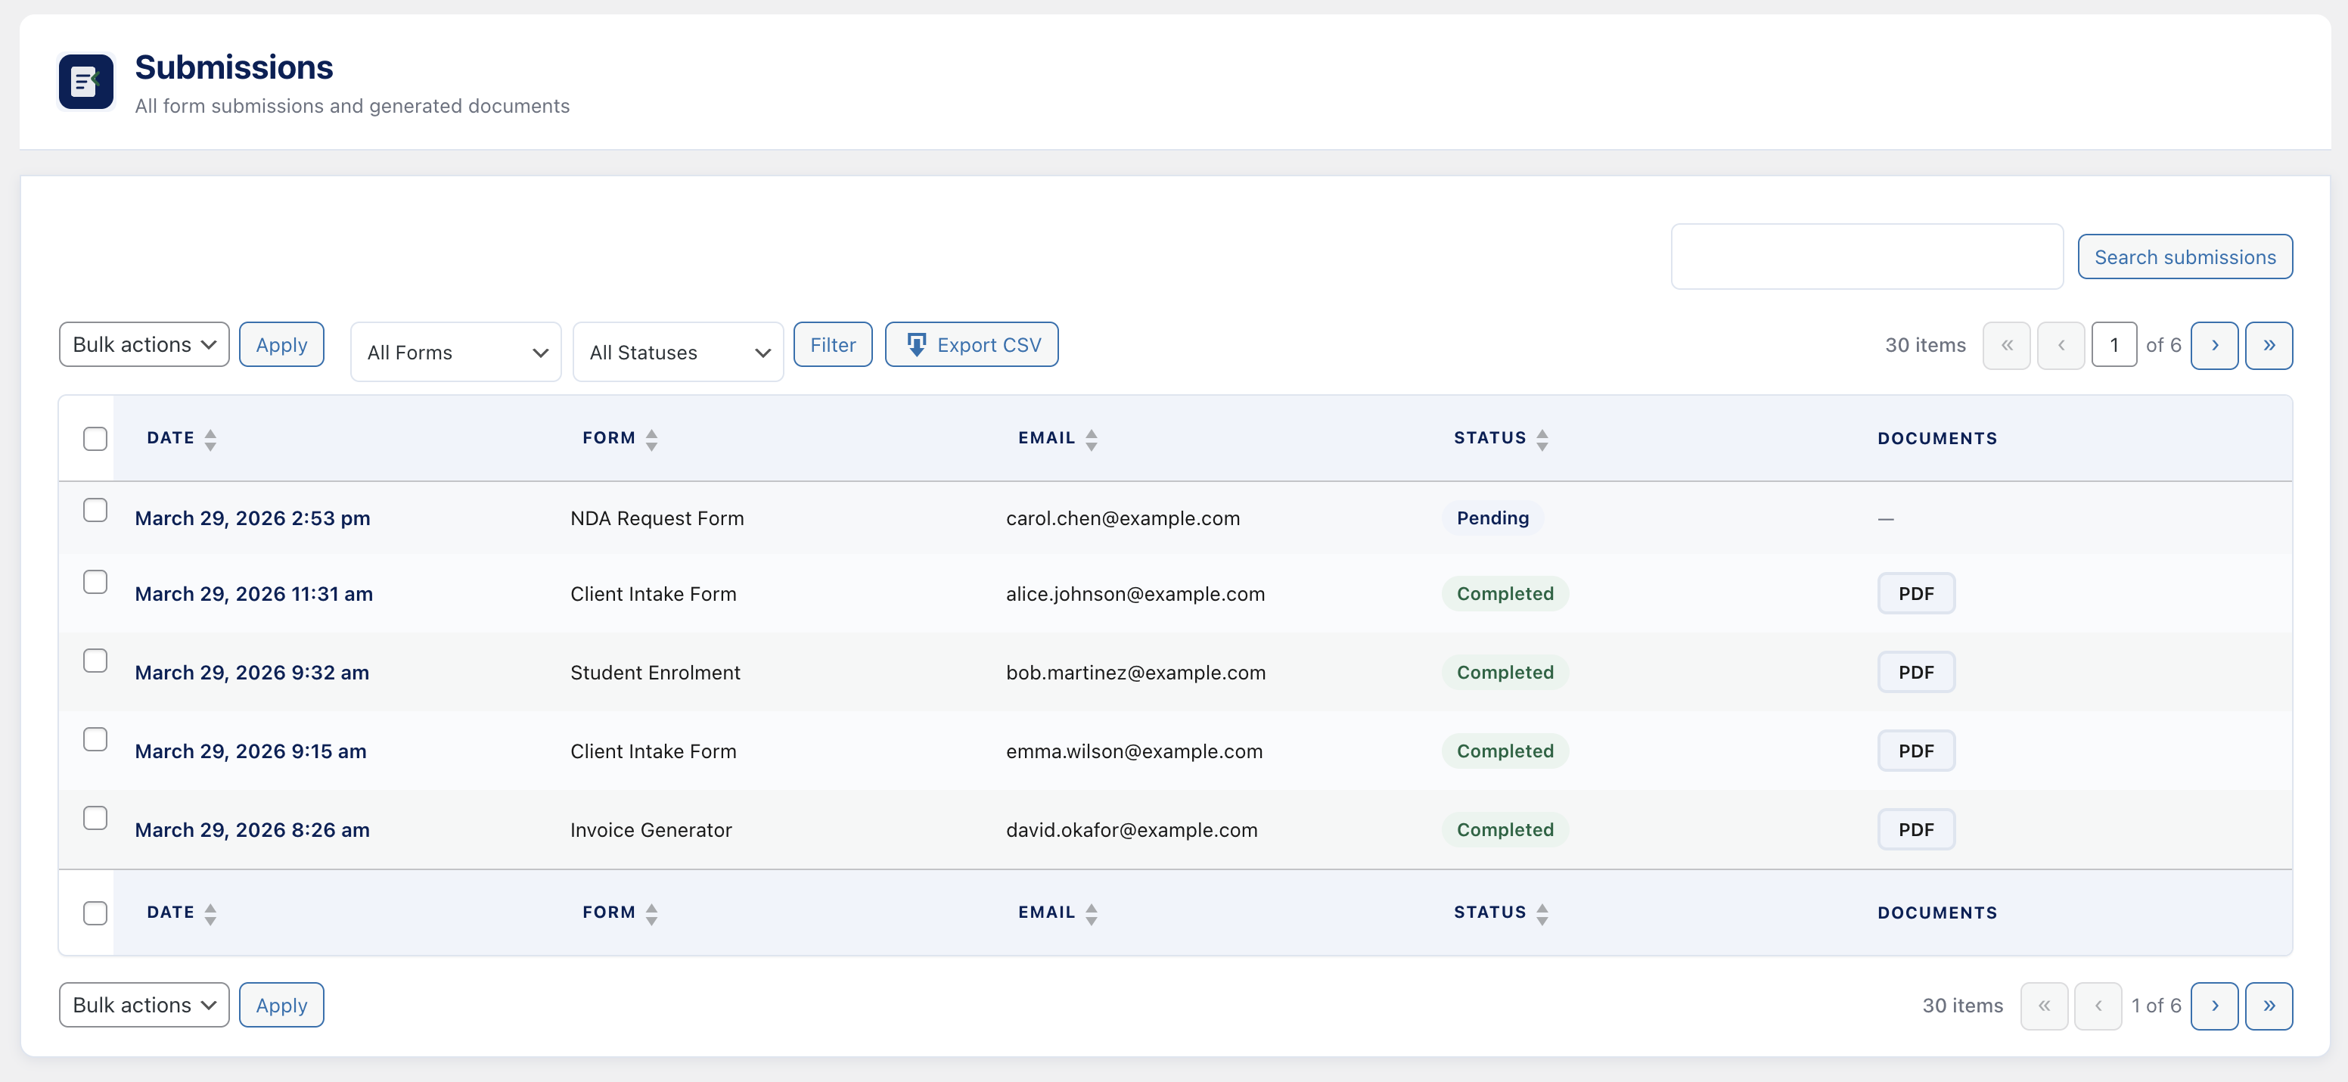The height and width of the screenshot is (1082, 2348).
Task: Open the All Statuses dropdown
Action: (x=677, y=352)
